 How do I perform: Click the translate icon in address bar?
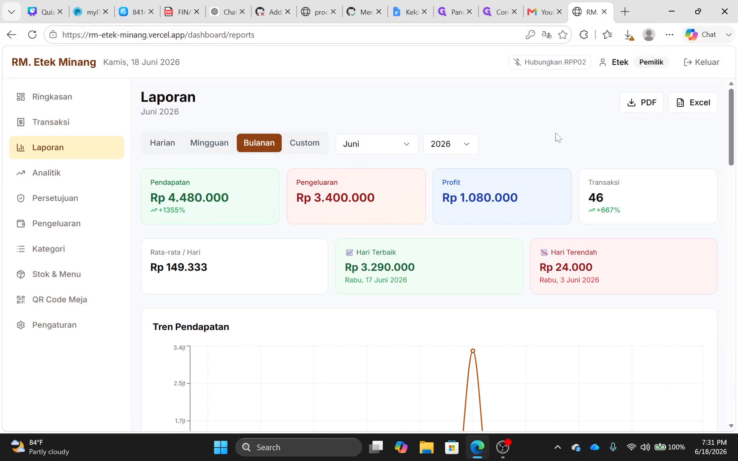point(546,35)
